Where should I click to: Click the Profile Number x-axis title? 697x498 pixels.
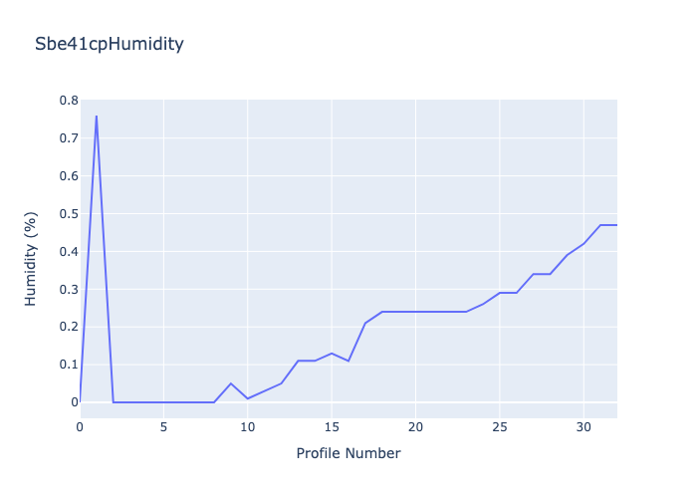click(348, 453)
